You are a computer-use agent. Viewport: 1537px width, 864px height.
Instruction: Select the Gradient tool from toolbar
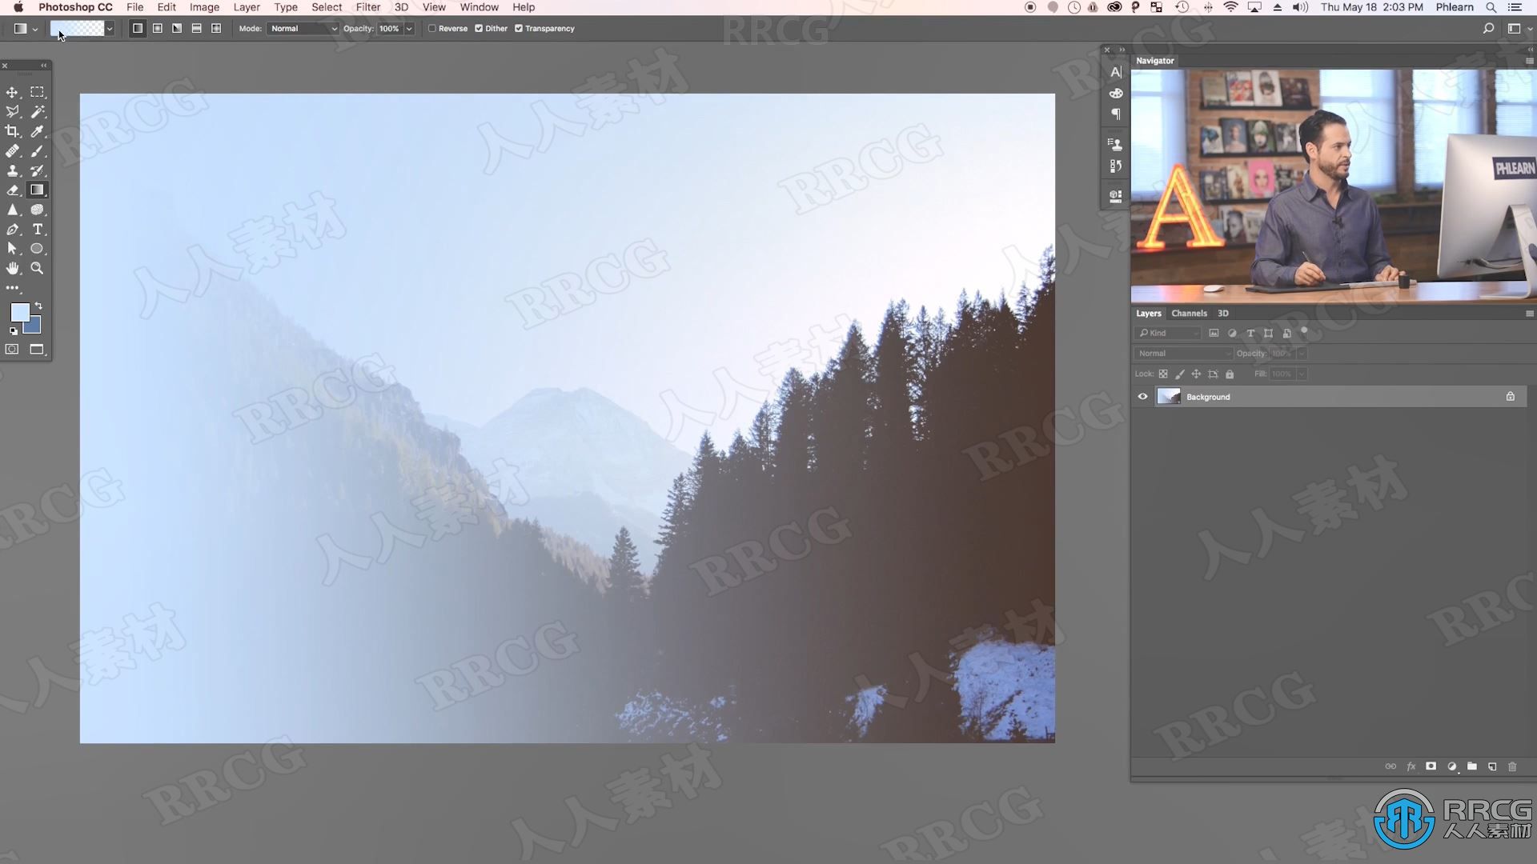[37, 190]
